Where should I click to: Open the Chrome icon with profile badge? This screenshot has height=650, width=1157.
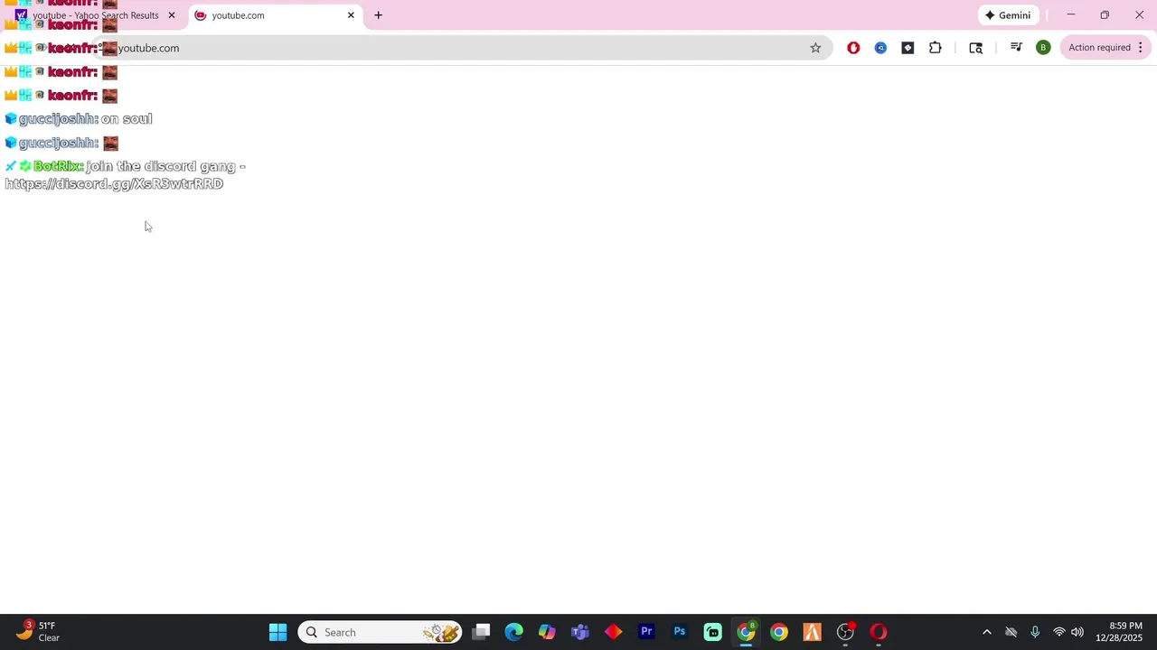tap(746, 632)
